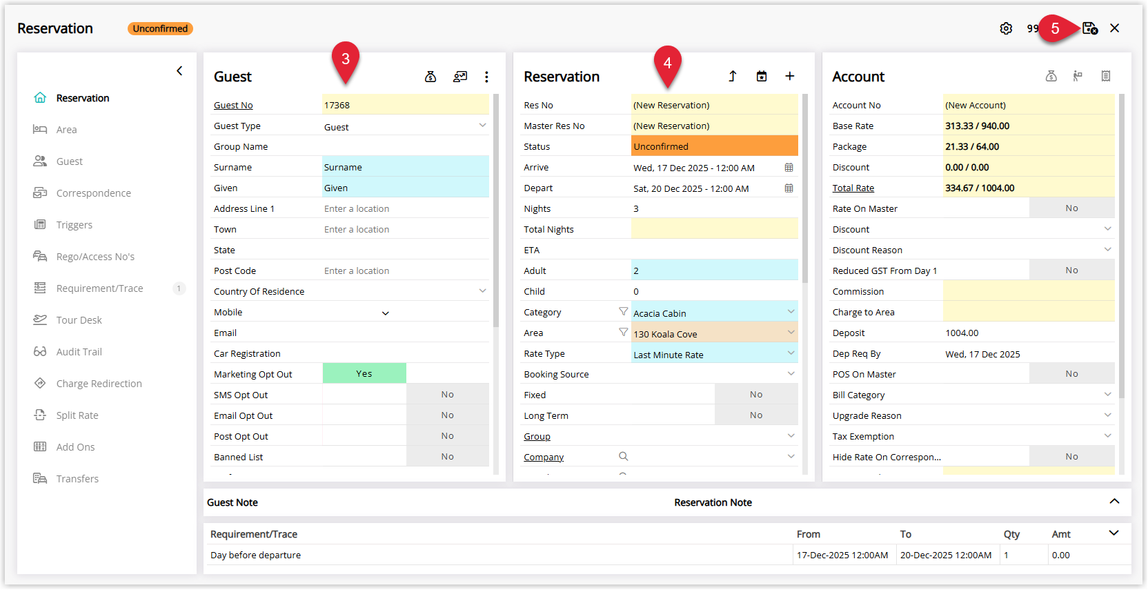Expand the Bill Category dropdown
The image size is (1148, 590).
(1107, 395)
